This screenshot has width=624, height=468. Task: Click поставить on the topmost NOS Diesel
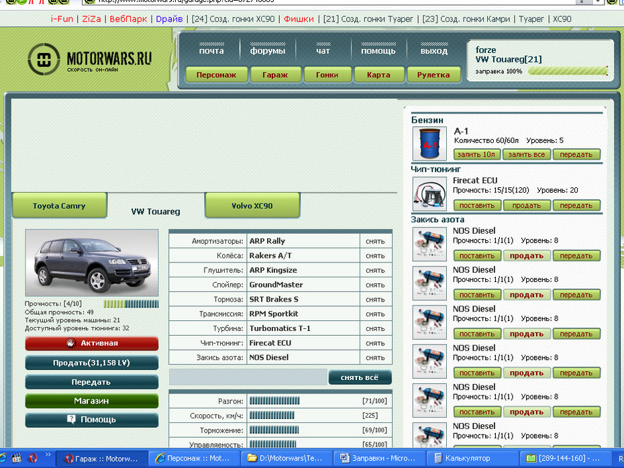tap(477, 256)
